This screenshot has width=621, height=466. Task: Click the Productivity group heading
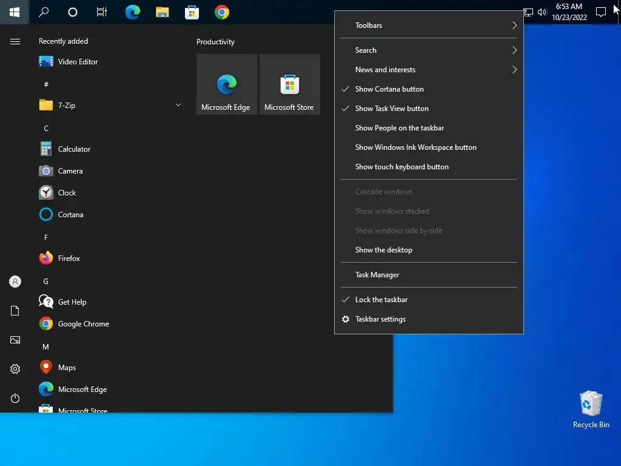tap(215, 42)
